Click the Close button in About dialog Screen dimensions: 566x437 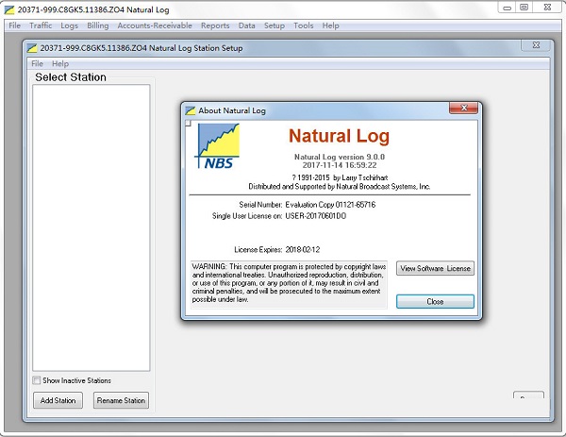(x=435, y=302)
